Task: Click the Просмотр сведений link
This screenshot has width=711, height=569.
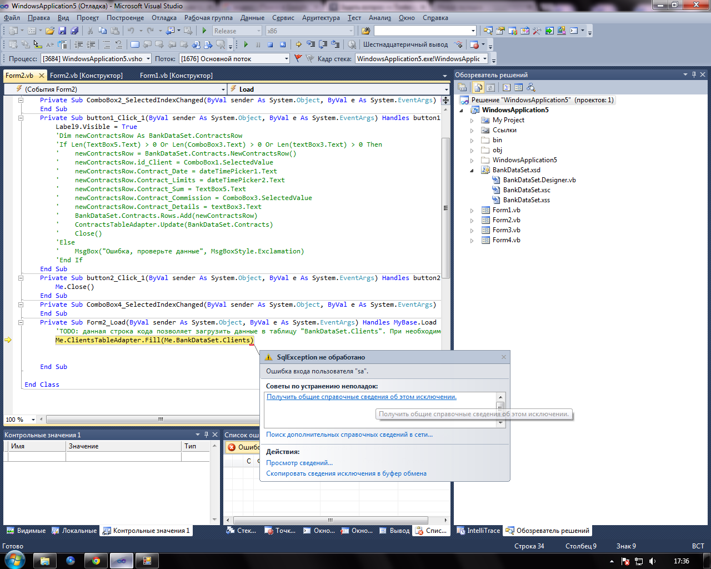Action: (x=299, y=463)
